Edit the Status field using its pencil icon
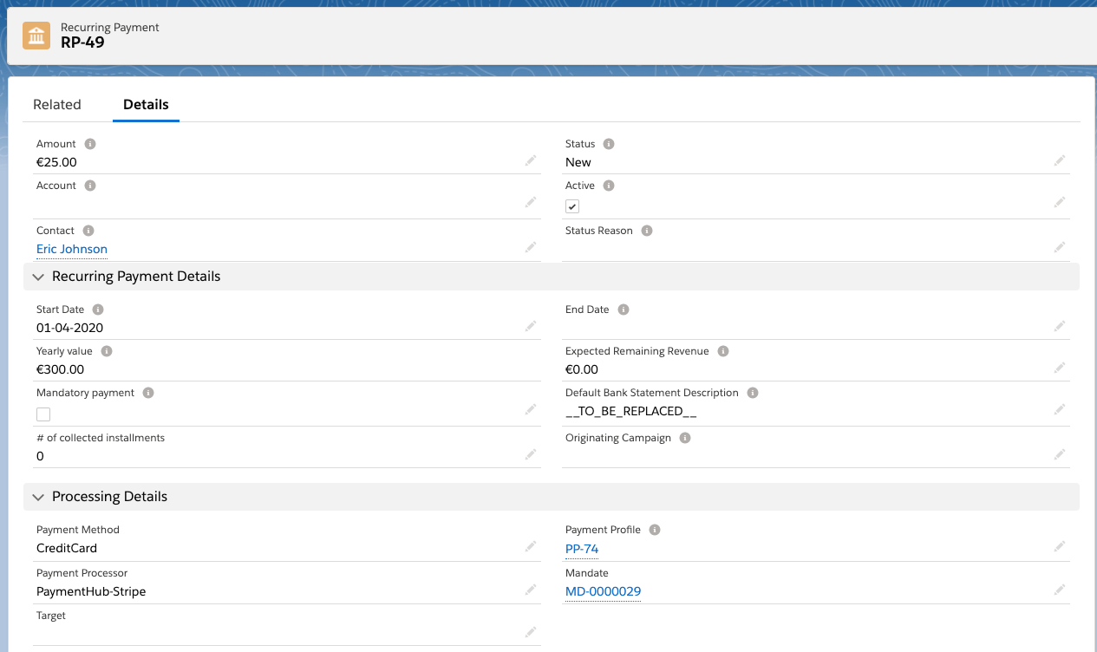1097x652 pixels. click(1059, 161)
